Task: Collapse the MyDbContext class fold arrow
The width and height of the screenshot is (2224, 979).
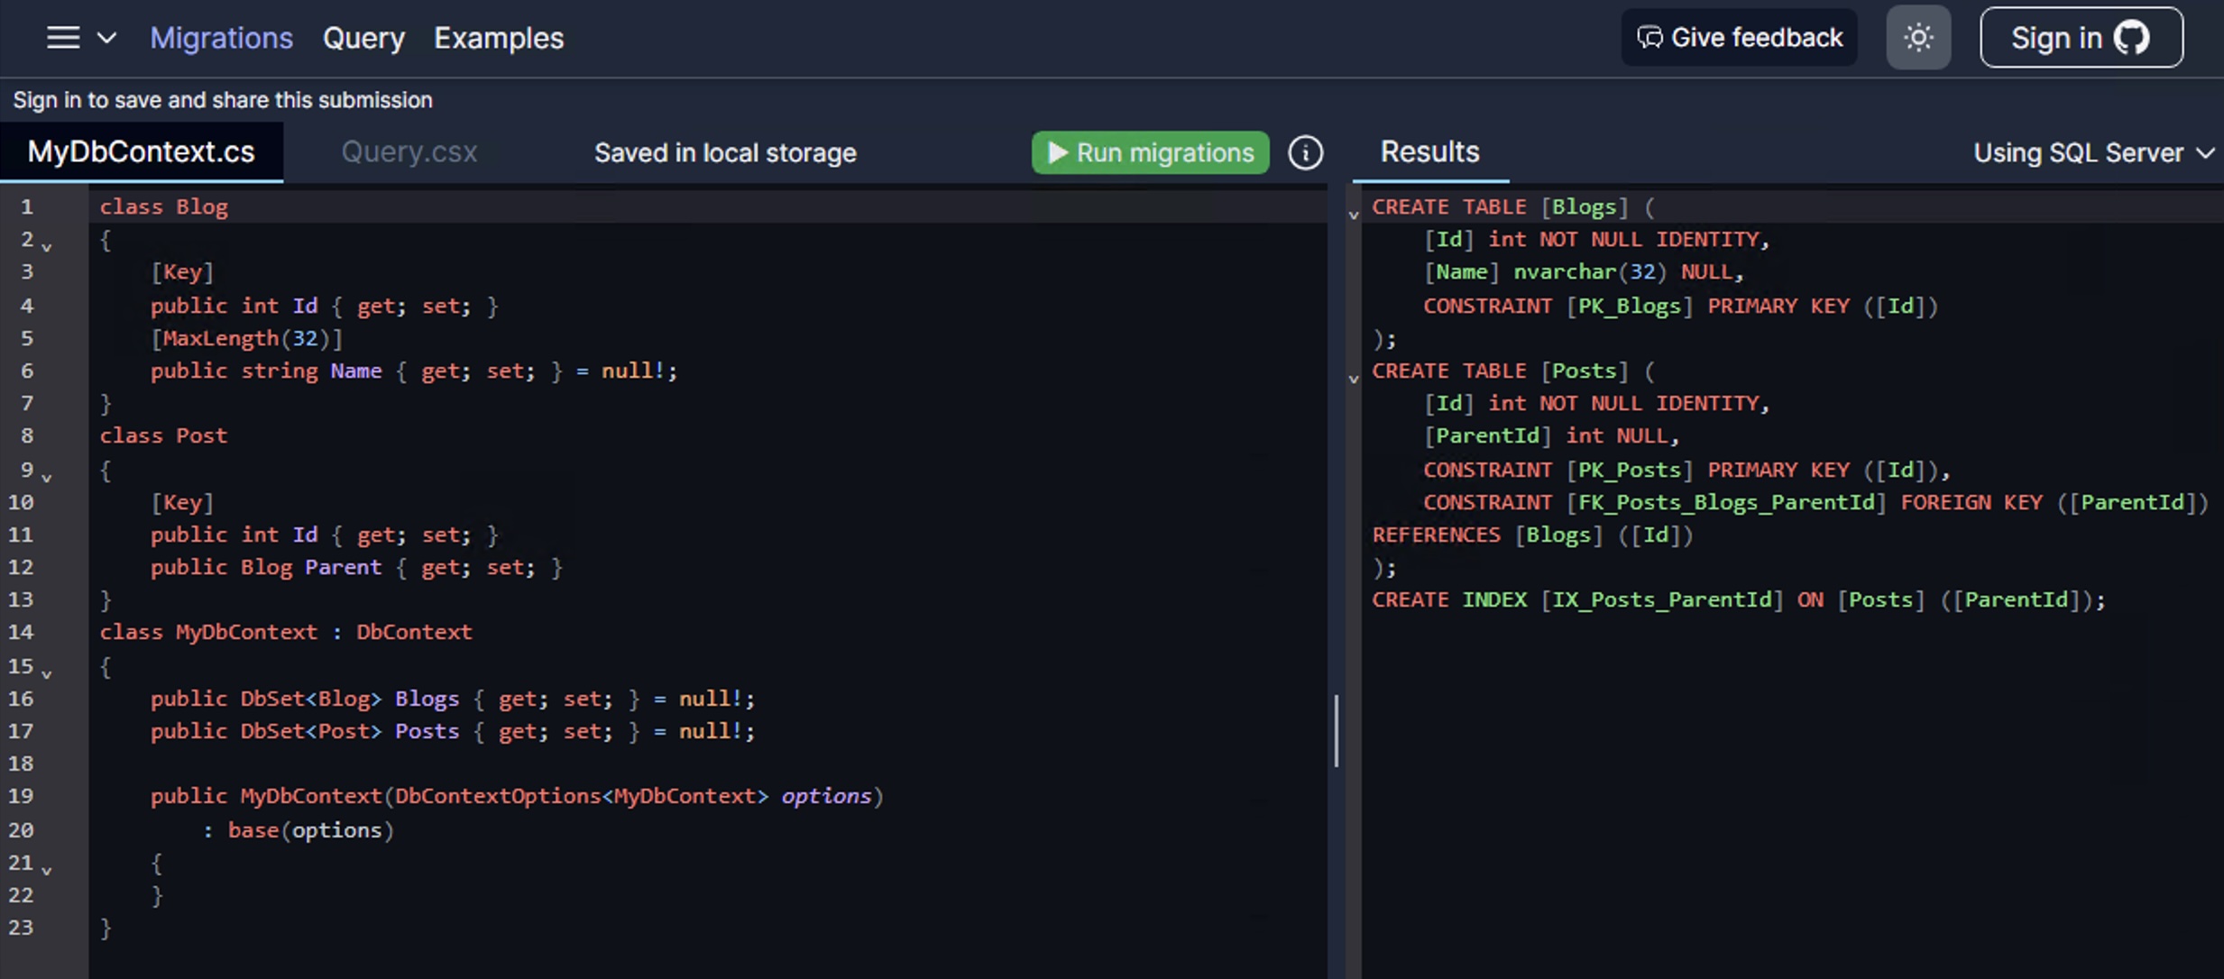Action: pos(47,672)
